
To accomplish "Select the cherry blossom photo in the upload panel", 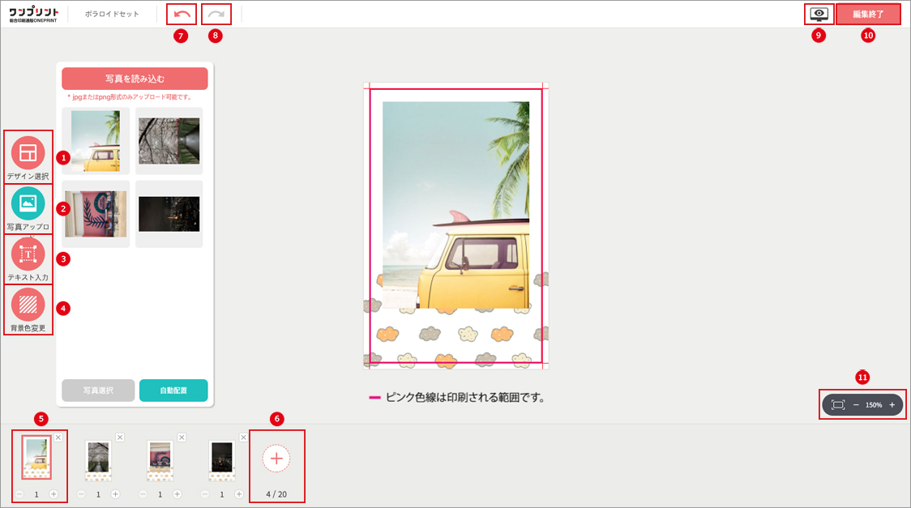I will coord(169,140).
